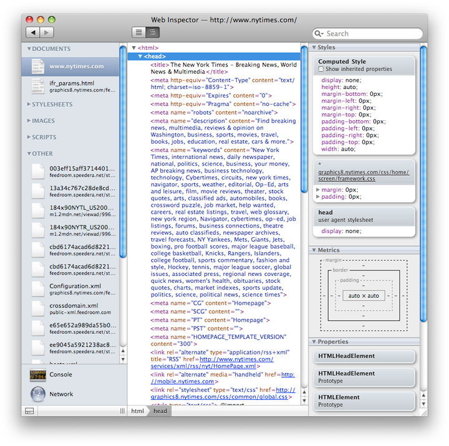Open the RSS HomePage.xml link

pos(212,363)
